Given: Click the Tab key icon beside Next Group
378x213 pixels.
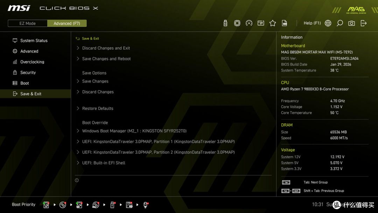Looking at the screenshot, I should 286,183.
